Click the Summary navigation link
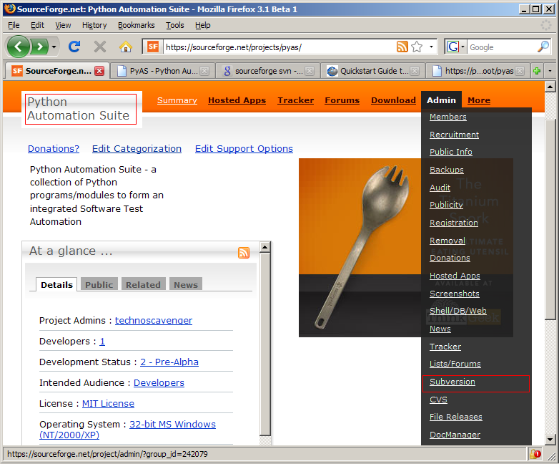The height and width of the screenshot is (464, 559). [177, 100]
